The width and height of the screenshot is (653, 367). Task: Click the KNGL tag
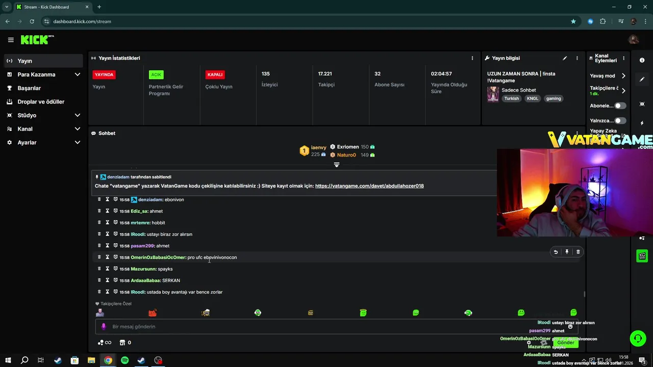533,98
